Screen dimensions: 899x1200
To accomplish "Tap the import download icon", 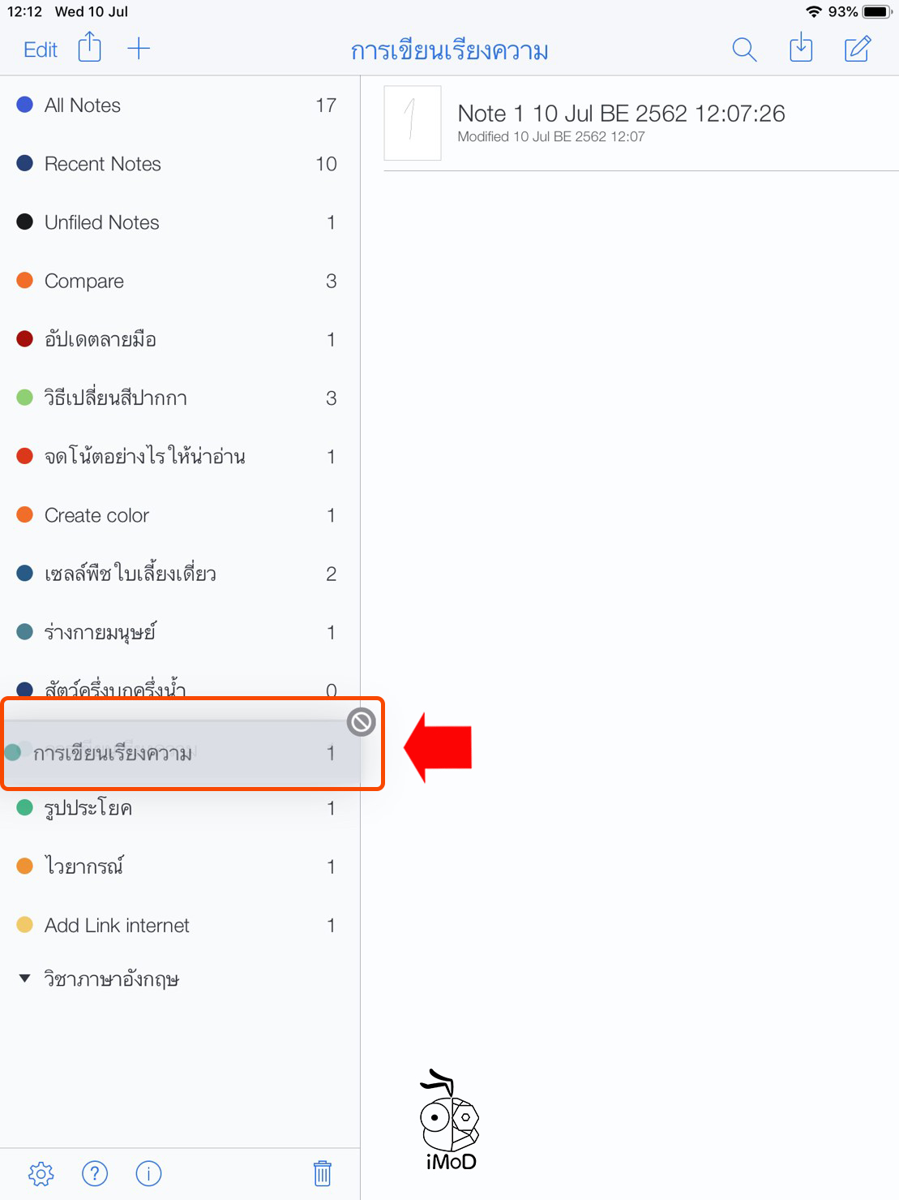I will click(x=801, y=48).
